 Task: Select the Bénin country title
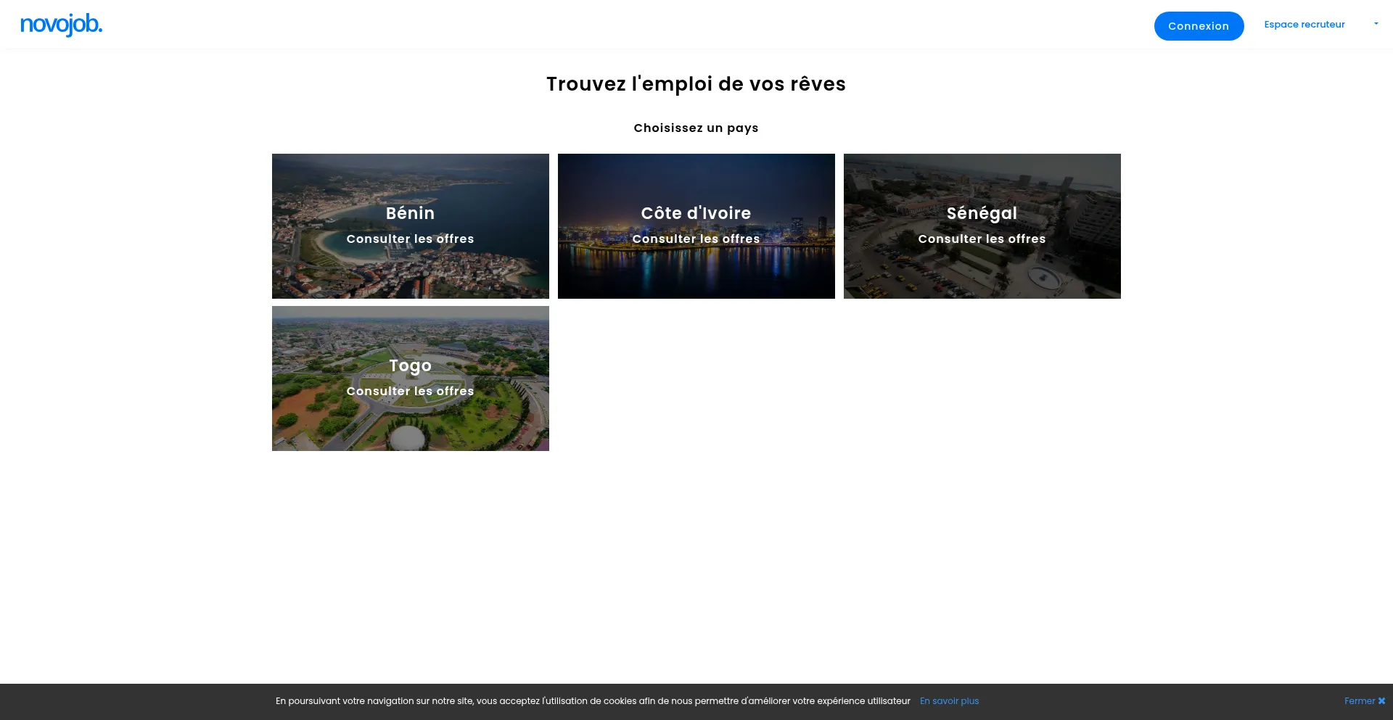pyautogui.click(x=410, y=213)
